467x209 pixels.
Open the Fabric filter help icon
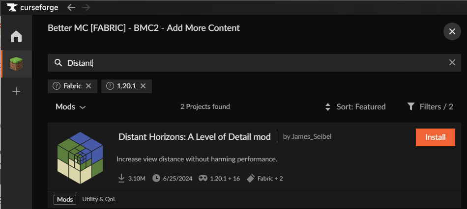(x=57, y=86)
